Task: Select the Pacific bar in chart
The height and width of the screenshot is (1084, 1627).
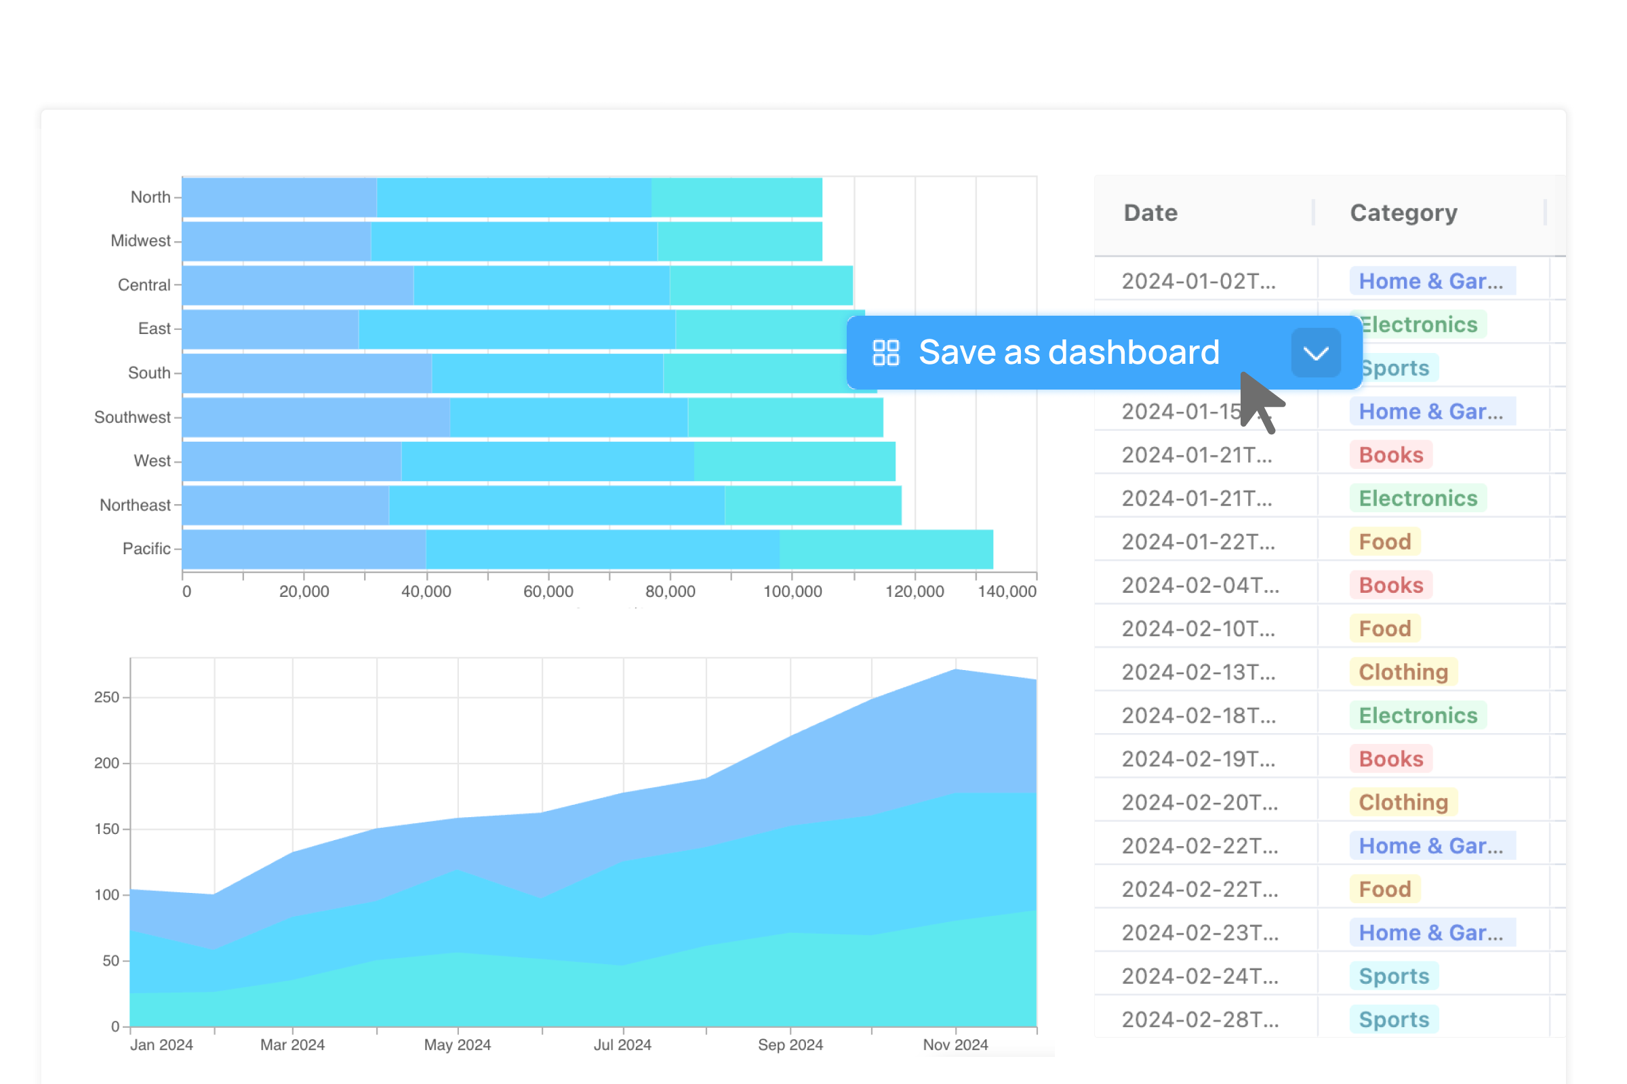Action: click(x=588, y=549)
